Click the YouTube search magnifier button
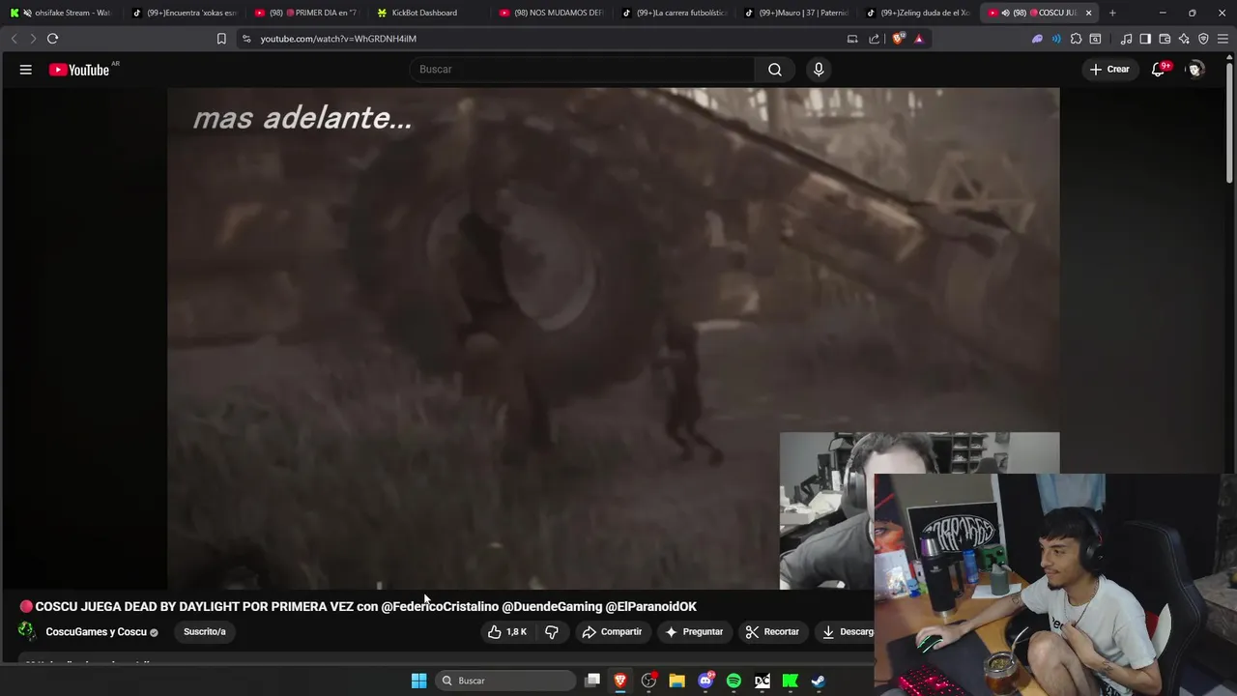Image resolution: width=1237 pixels, height=696 pixels. pos(775,70)
